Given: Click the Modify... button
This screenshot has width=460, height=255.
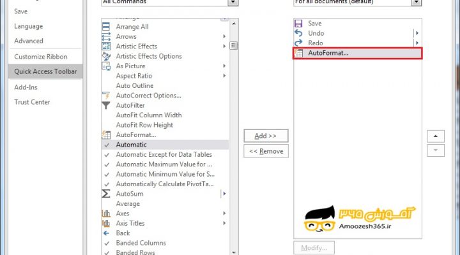Looking at the screenshot, I should pos(314,248).
